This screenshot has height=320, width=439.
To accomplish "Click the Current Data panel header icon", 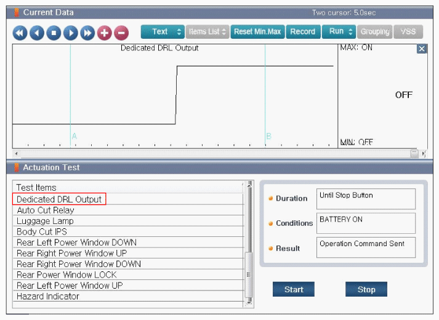I will pos(17,12).
